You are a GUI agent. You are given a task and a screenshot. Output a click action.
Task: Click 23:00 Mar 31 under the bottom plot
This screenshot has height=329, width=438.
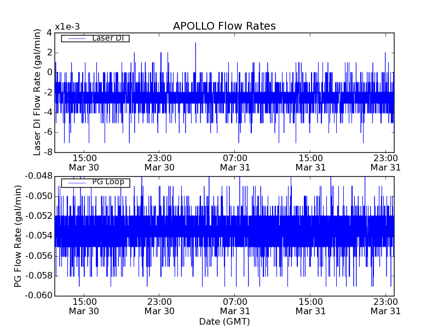(385, 306)
